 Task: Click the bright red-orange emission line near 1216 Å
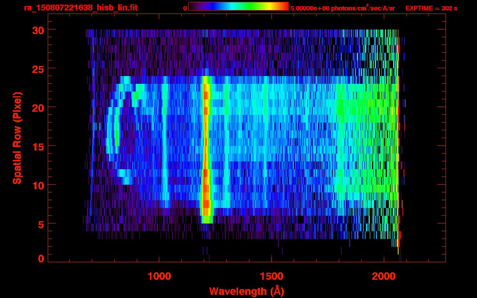[206, 149]
